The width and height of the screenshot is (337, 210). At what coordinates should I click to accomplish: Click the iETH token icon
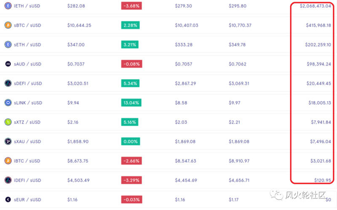8,6
